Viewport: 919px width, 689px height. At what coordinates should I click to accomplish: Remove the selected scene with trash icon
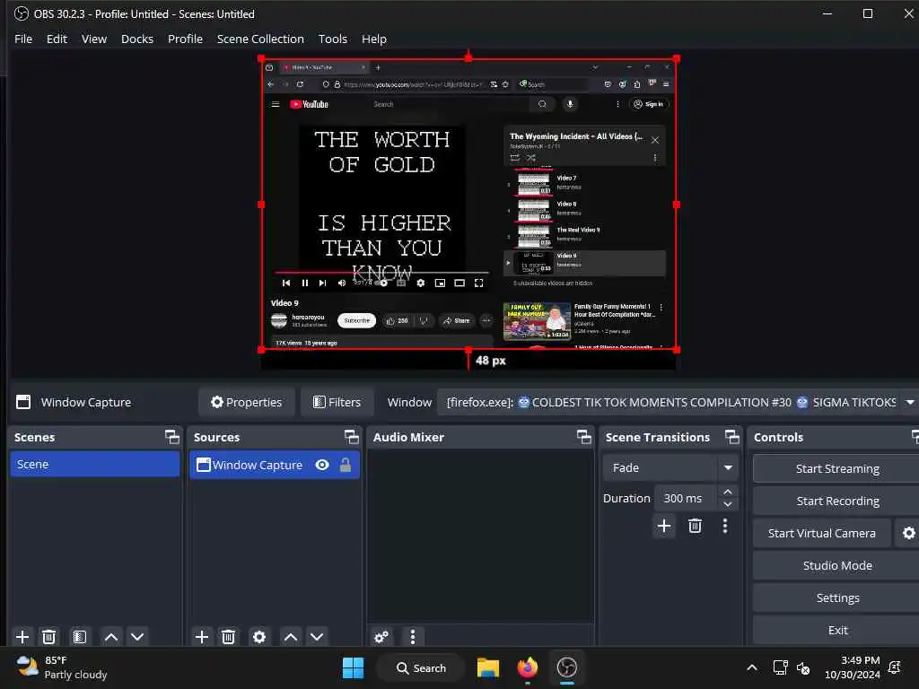pyautogui.click(x=49, y=636)
